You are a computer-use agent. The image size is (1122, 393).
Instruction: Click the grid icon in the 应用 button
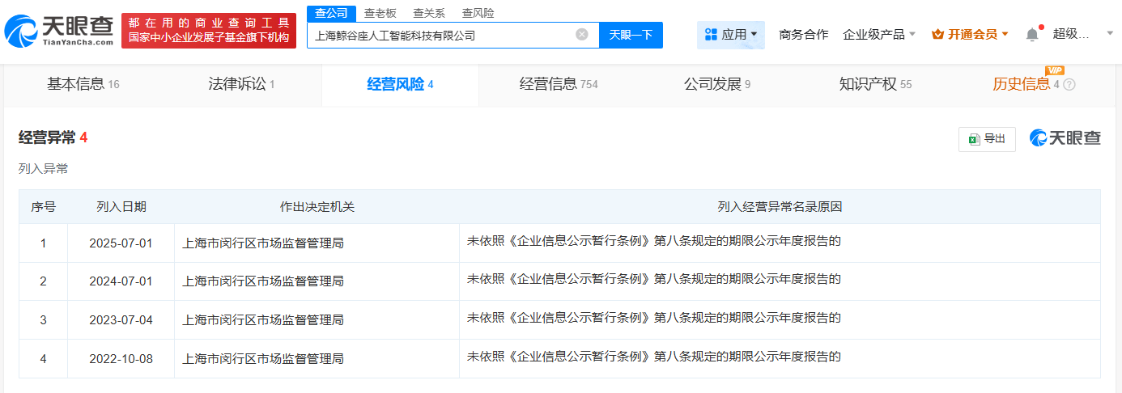[712, 35]
